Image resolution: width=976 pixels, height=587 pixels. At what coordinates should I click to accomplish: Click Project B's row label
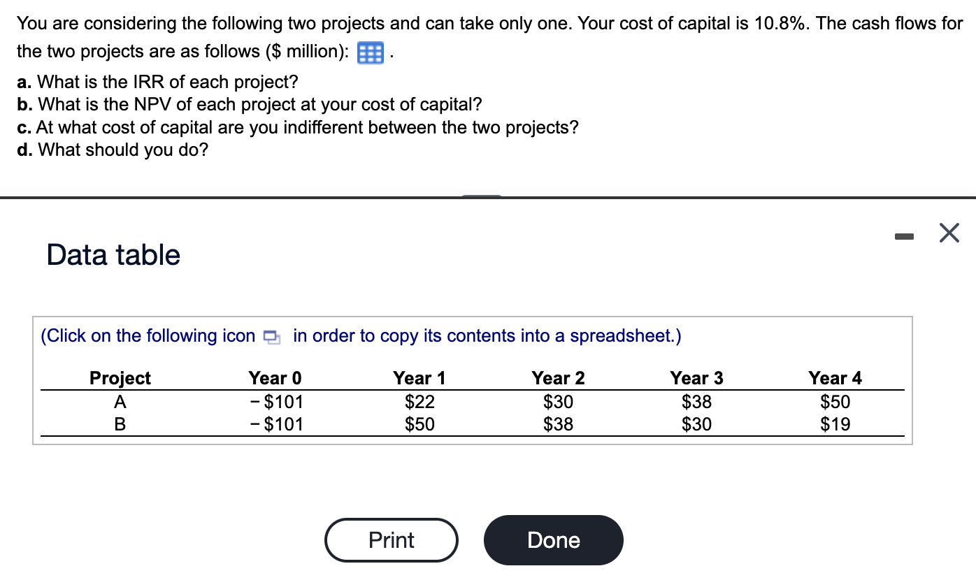tap(120, 423)
